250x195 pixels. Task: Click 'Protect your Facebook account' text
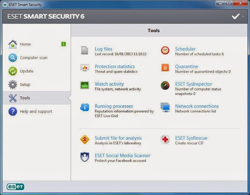tap(120, 161)
